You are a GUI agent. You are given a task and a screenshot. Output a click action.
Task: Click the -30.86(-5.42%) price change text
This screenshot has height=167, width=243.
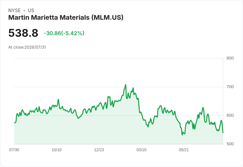tap(64, 33)
